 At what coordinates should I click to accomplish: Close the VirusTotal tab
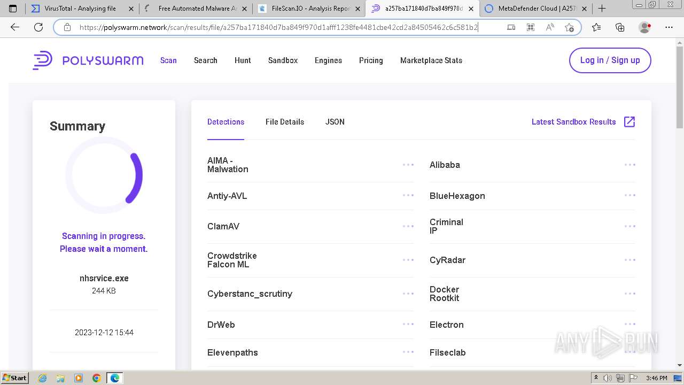(131, 9)
